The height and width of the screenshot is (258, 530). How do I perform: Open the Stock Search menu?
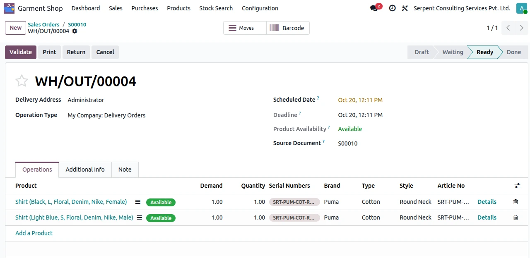click(216, 8)
